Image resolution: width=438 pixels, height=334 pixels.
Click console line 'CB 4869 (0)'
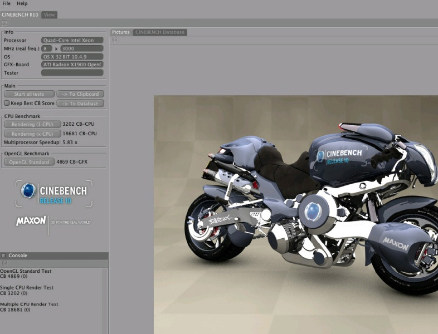pos(14,276)
